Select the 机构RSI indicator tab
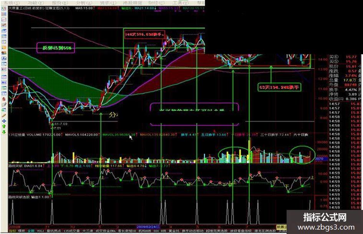 144,231
